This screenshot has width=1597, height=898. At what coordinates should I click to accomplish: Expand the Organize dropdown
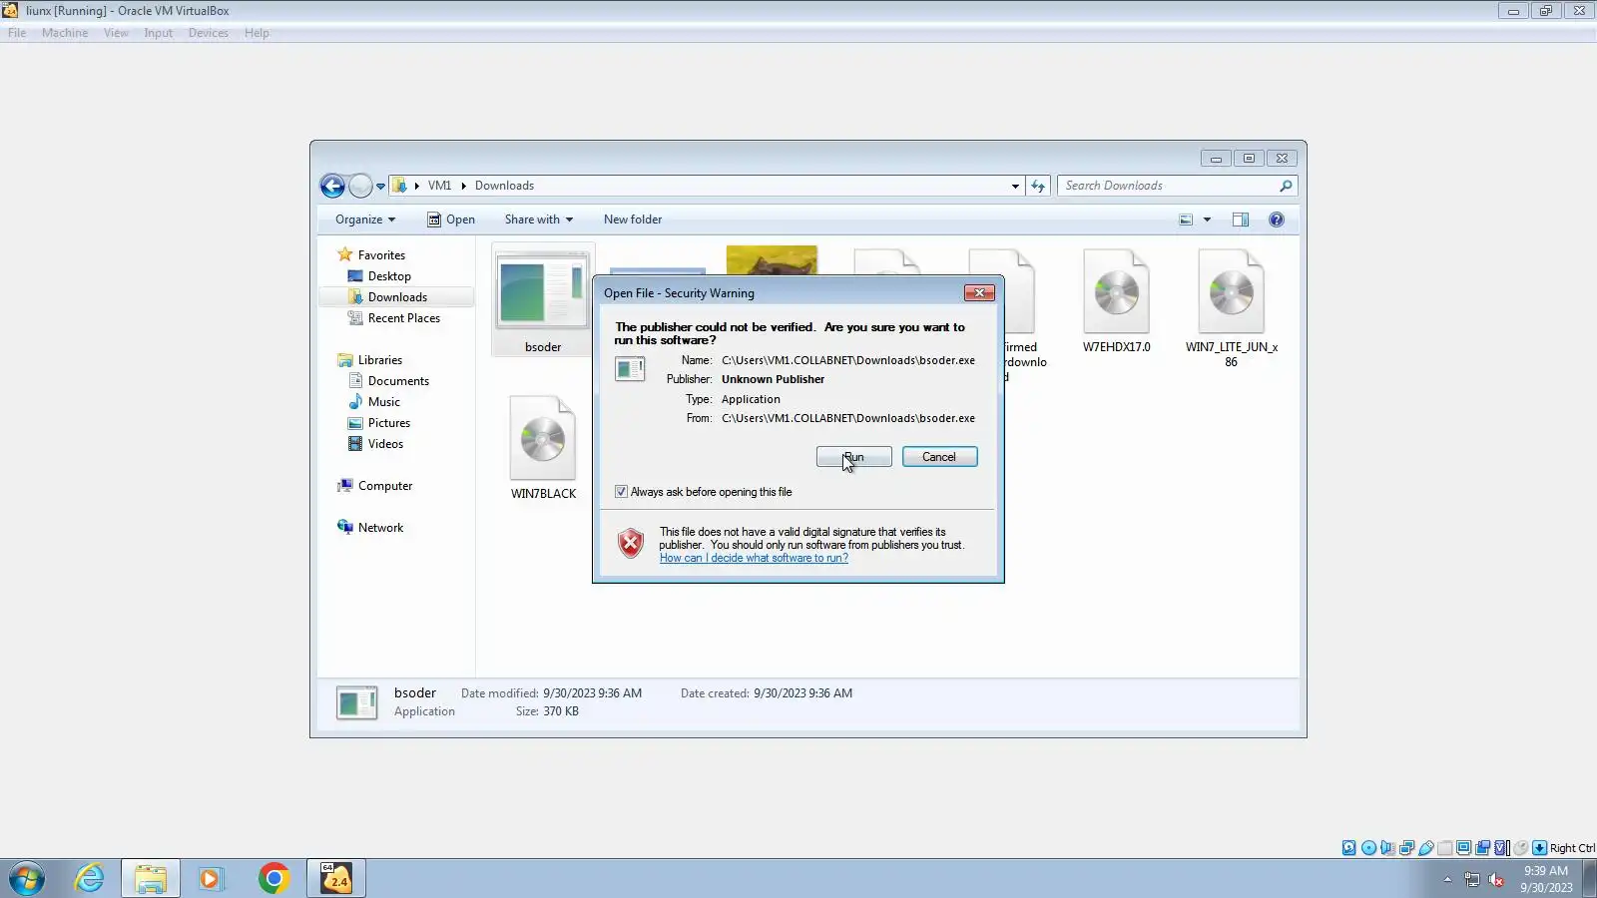point(365,220)
